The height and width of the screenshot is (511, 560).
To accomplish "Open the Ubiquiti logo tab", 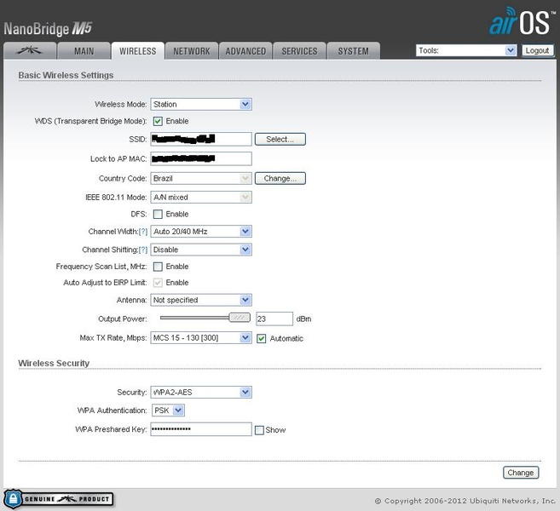I will pos(30,50).
